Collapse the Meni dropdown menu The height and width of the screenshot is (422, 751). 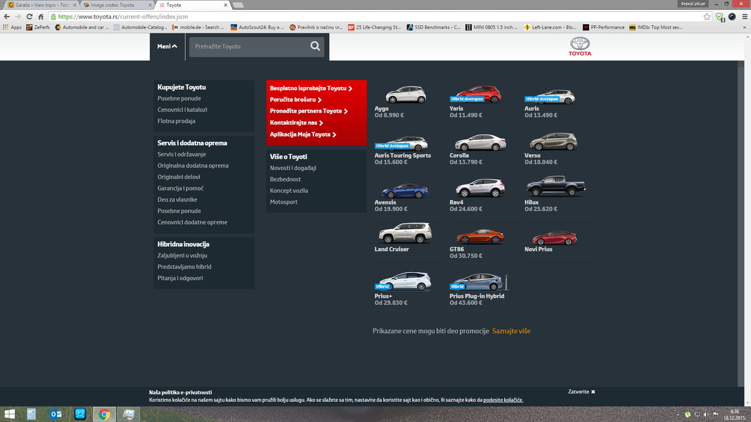(x=167, y=46)
